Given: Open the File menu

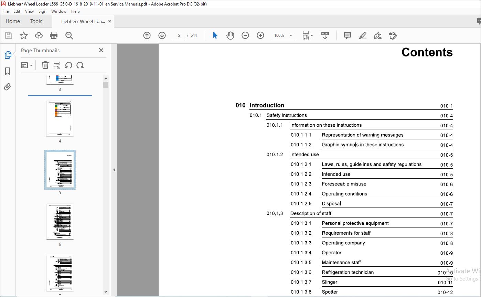Looking at the screenshot, I should 6,11.
